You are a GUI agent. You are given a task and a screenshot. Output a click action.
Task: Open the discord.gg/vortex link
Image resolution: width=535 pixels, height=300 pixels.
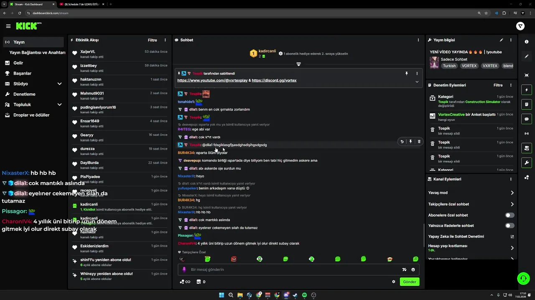(x=274, y=80)
